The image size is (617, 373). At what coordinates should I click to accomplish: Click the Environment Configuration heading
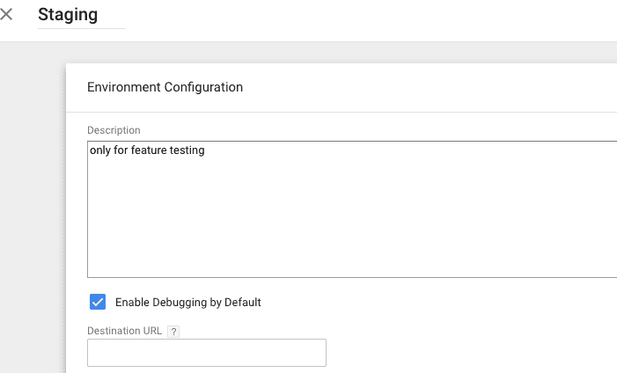(165, 87)
